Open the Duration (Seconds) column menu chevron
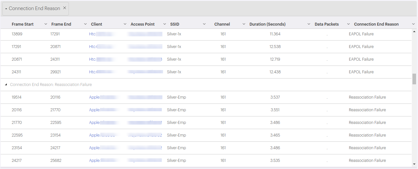This screenshot has height=169, width=418. 309,24
